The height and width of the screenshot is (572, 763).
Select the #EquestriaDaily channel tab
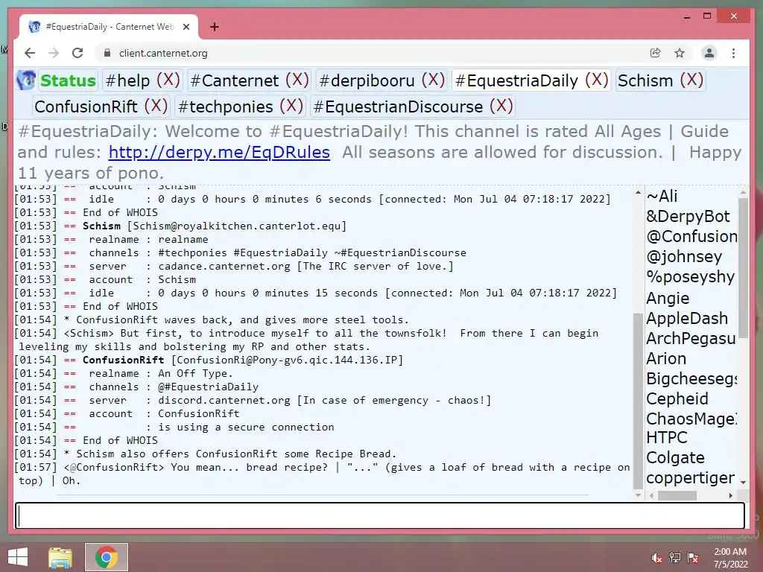pos(516,80)
